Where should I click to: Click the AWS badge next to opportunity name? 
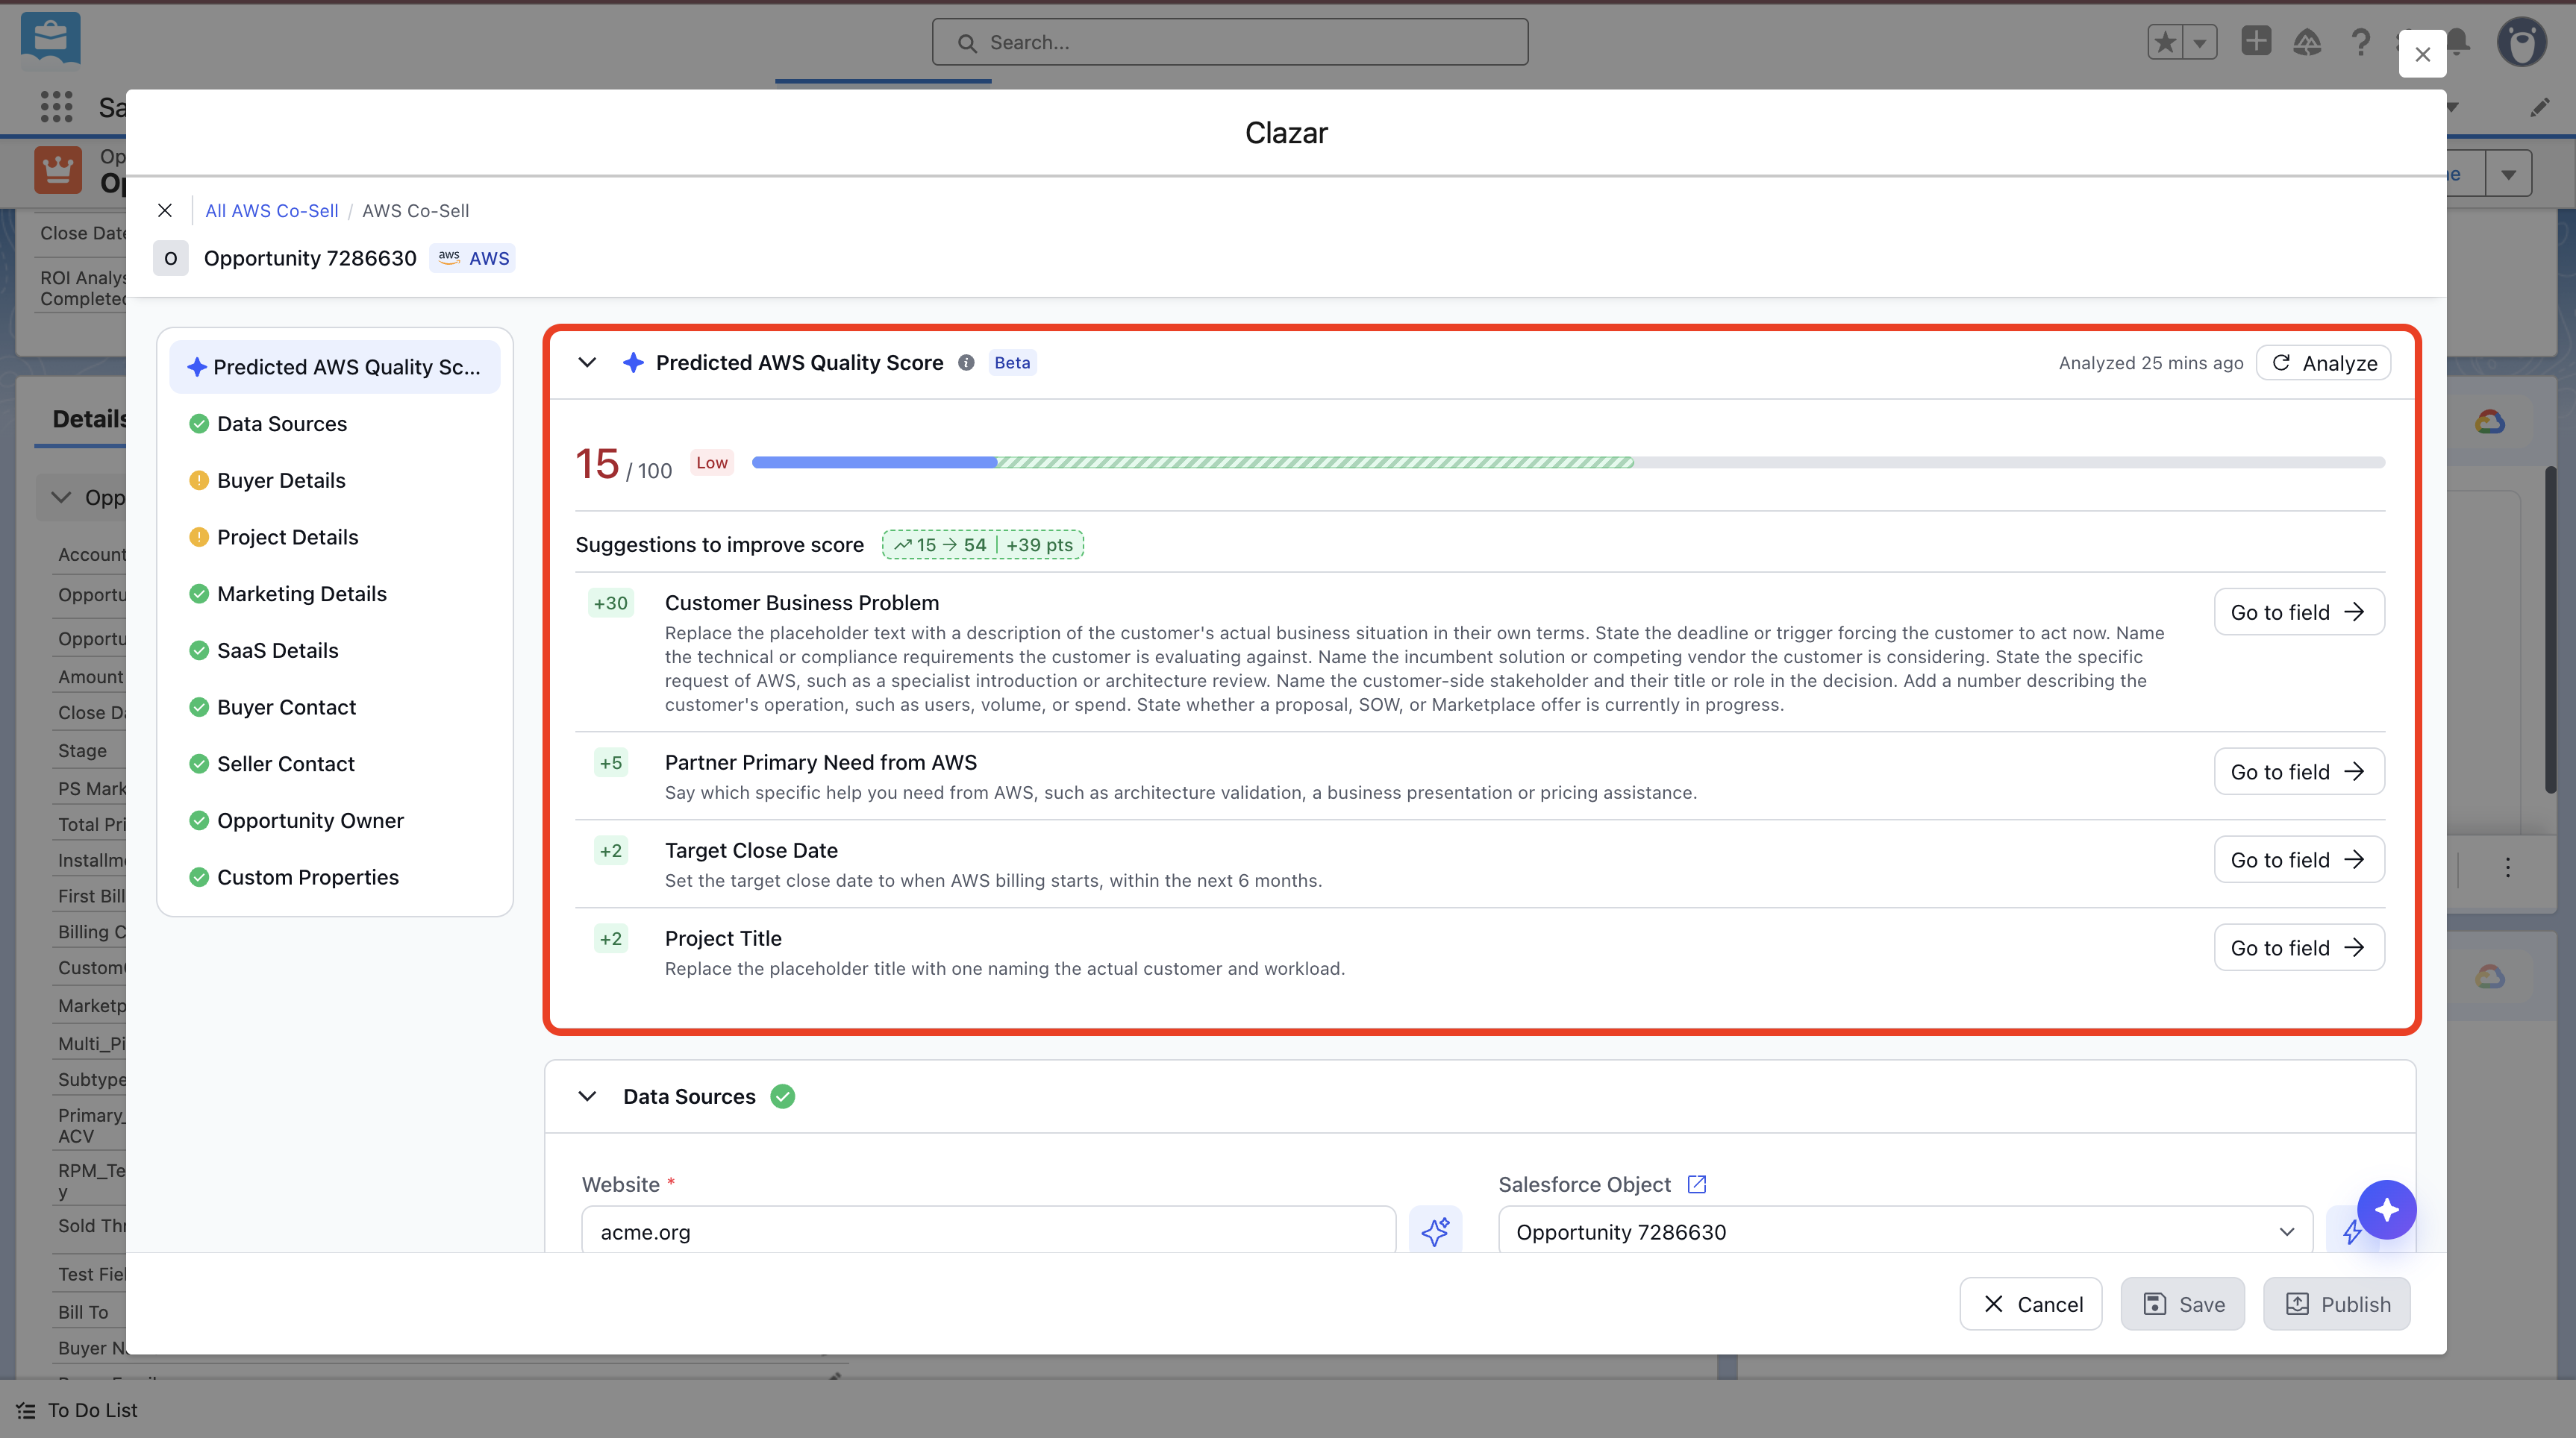point(474,258)
